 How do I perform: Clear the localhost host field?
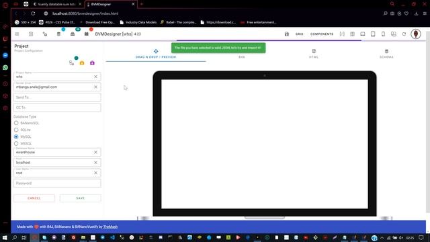tap(95, 163)
